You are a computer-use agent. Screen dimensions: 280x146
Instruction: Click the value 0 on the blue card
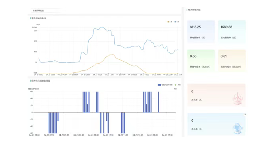[192, 120]
